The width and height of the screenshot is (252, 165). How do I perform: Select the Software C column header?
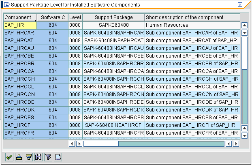tap(53, 17)
